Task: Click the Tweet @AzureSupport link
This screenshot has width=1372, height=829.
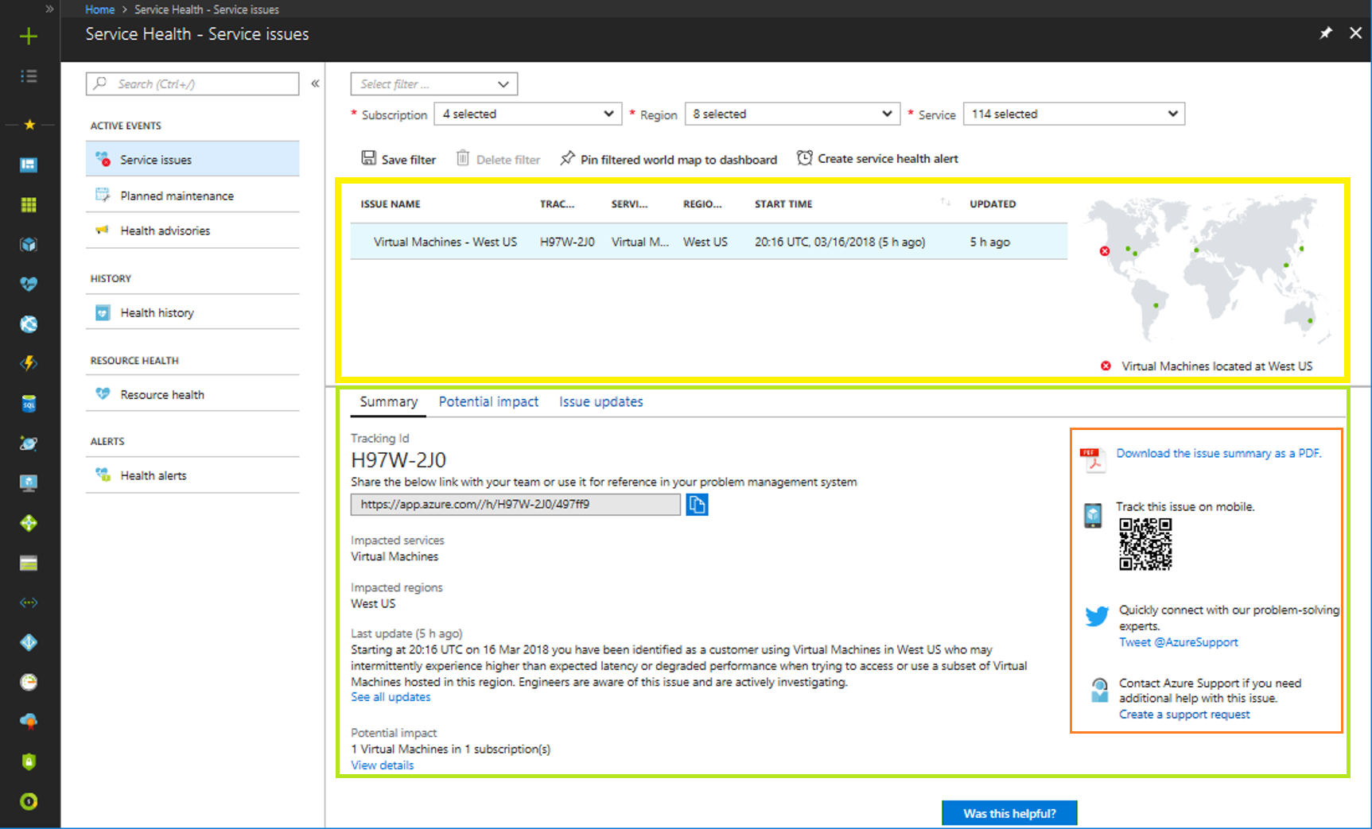Action: pyautogui.click(x=1179, y=642)
